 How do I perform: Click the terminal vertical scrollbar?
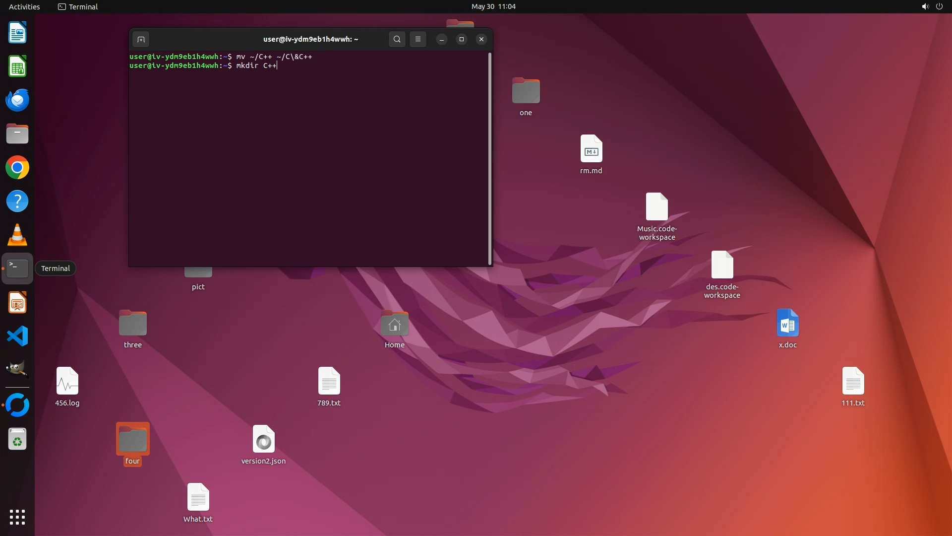pos(490,159)
